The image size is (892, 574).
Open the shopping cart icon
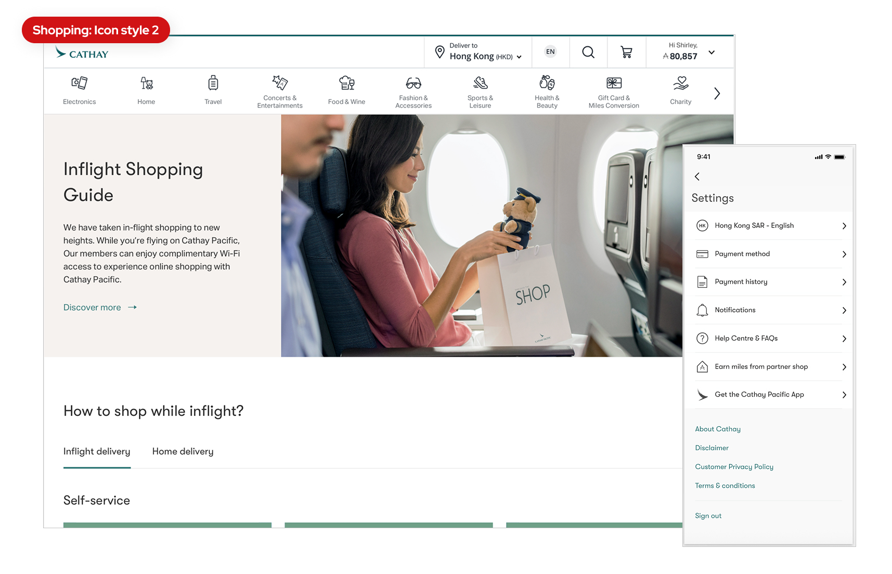[x=627, y=52]
